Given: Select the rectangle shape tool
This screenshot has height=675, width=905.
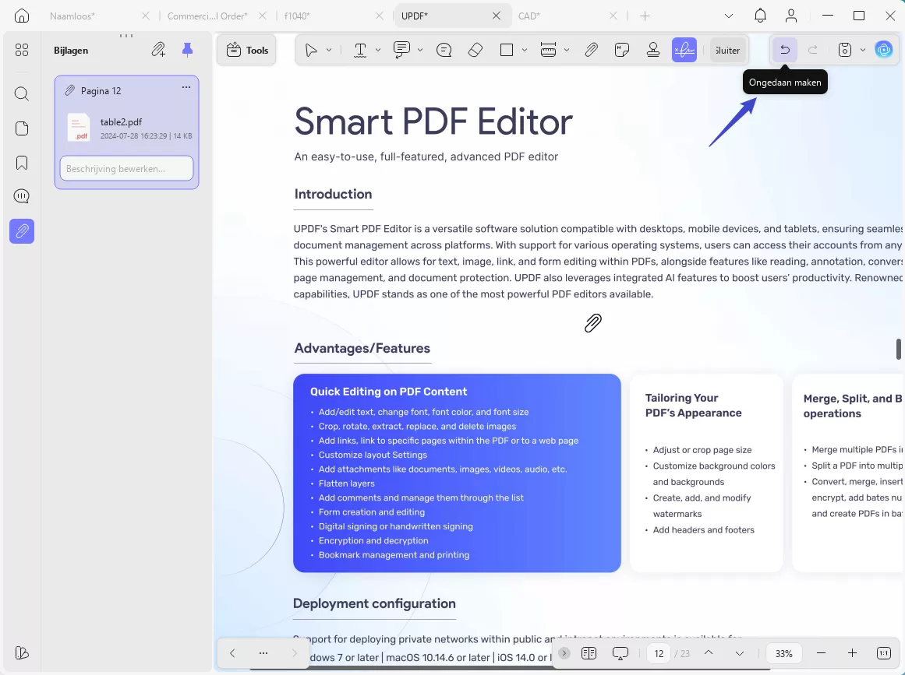Looking at the screenshot, I should click(x=507, y=50).
